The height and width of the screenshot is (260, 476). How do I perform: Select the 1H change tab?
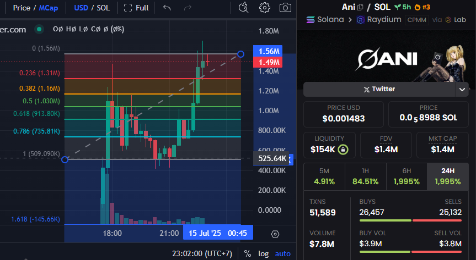[366, 177]
